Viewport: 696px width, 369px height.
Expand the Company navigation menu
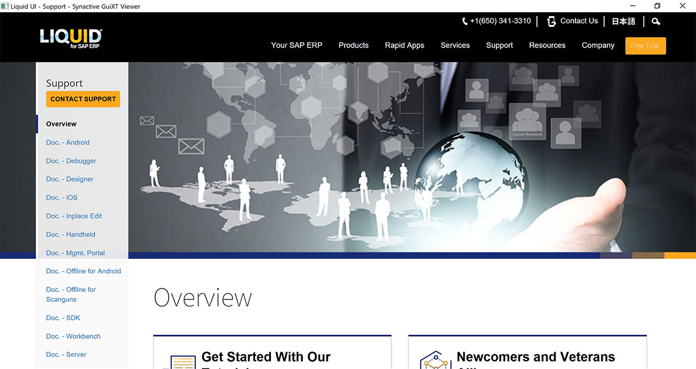click(598, 45)
